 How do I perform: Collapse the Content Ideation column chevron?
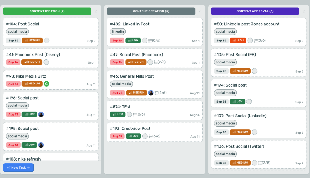(96, 11)
